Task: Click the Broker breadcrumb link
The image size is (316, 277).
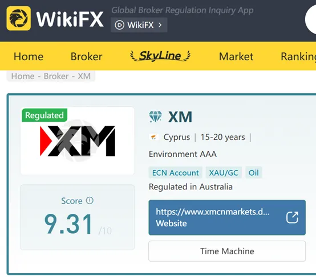Action: click(56, 76)
